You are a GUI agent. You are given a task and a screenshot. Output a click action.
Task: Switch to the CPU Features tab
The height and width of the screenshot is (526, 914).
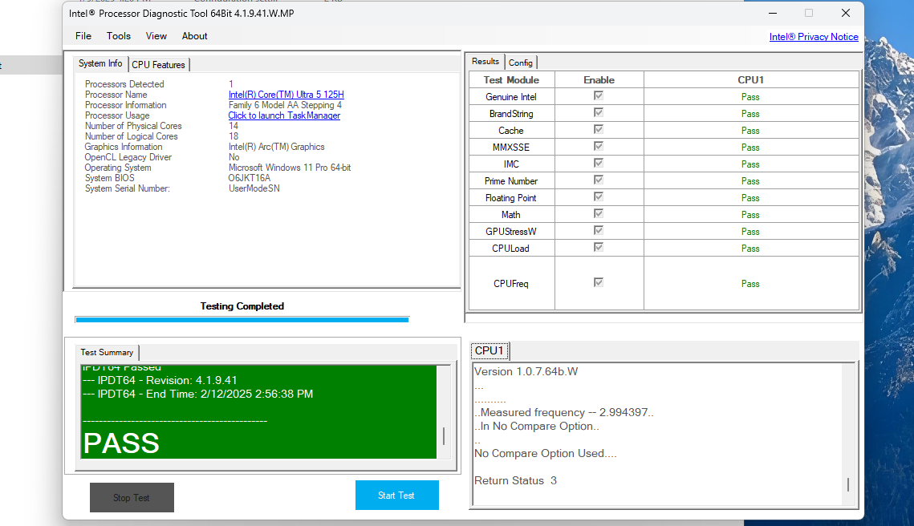(x=159, y=65)
